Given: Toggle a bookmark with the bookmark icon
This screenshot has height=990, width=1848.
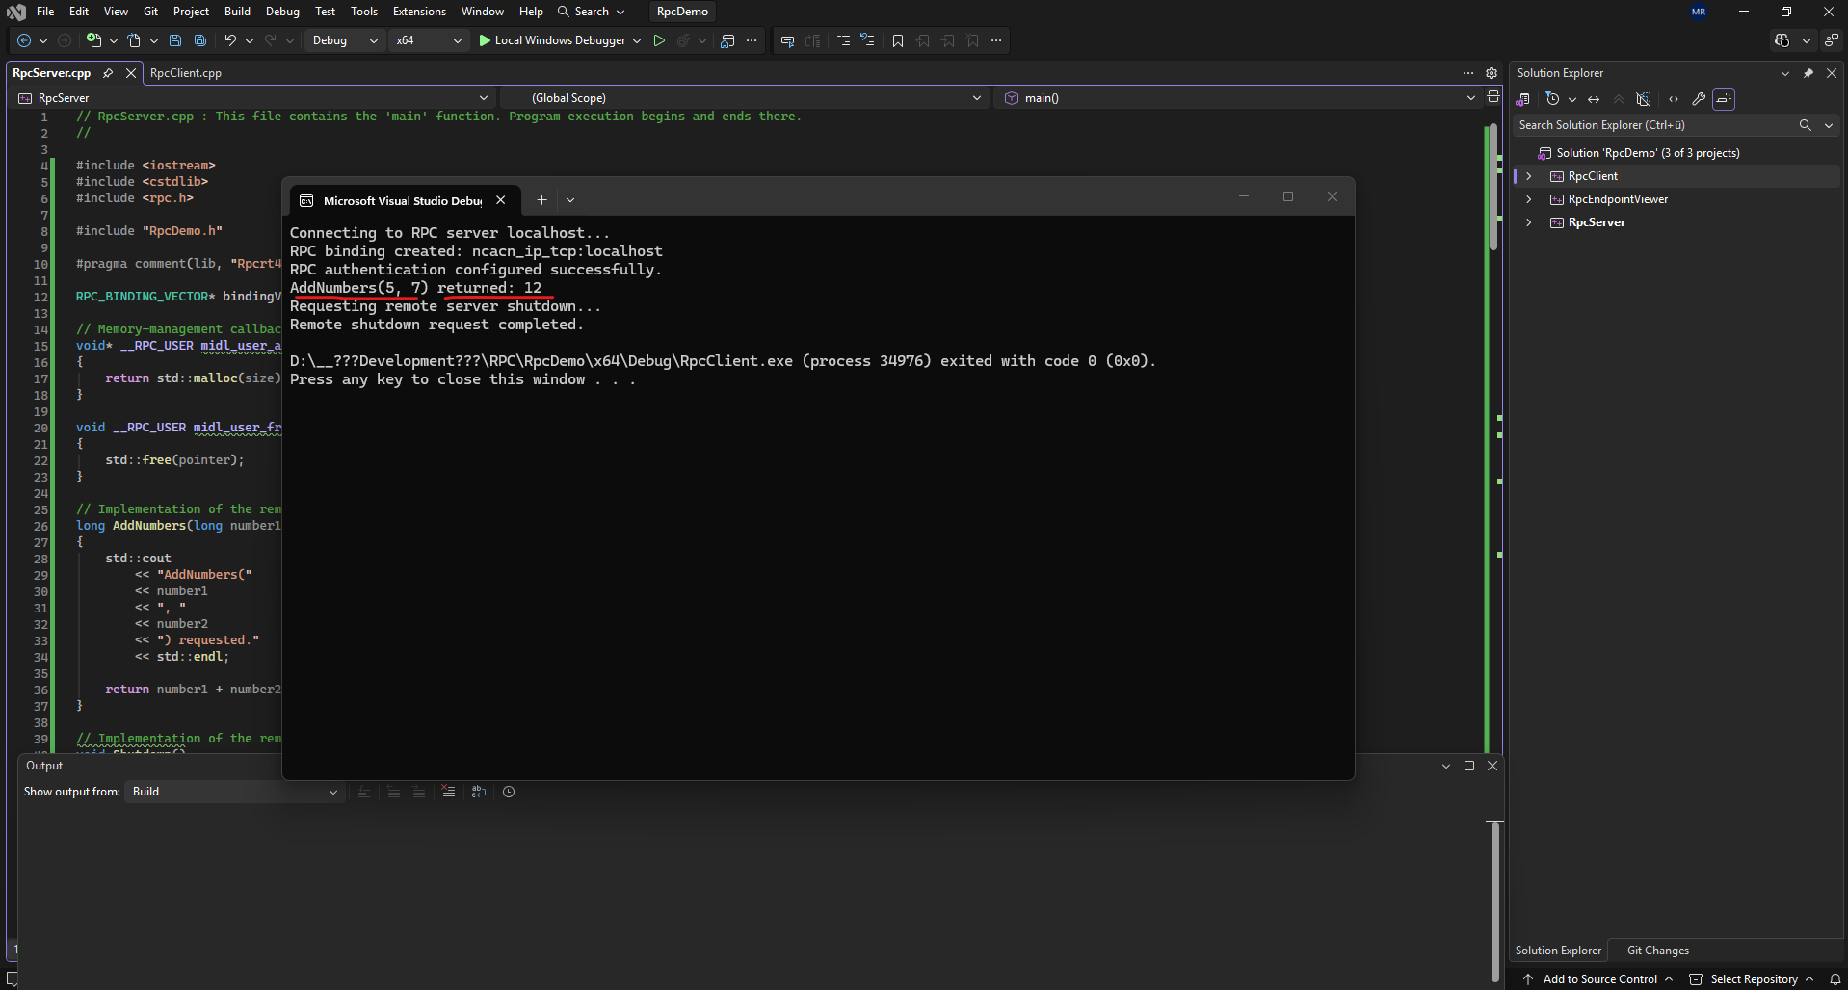Looking at the screenshot, I should click(x=897, y=40).
